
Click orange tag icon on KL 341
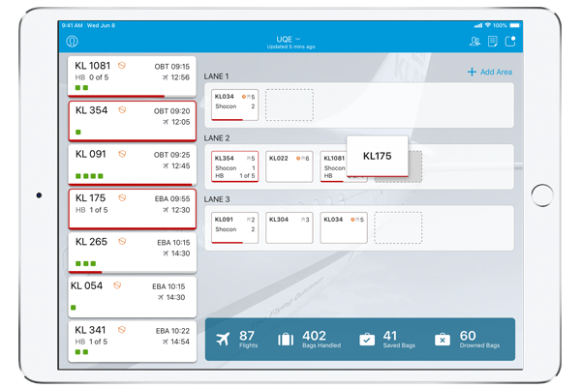pyautogui.click(x=122, y=330)
